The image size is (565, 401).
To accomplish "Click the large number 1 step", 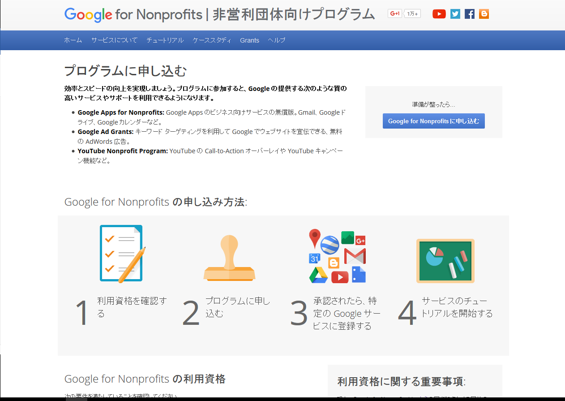I will (82, 313).
